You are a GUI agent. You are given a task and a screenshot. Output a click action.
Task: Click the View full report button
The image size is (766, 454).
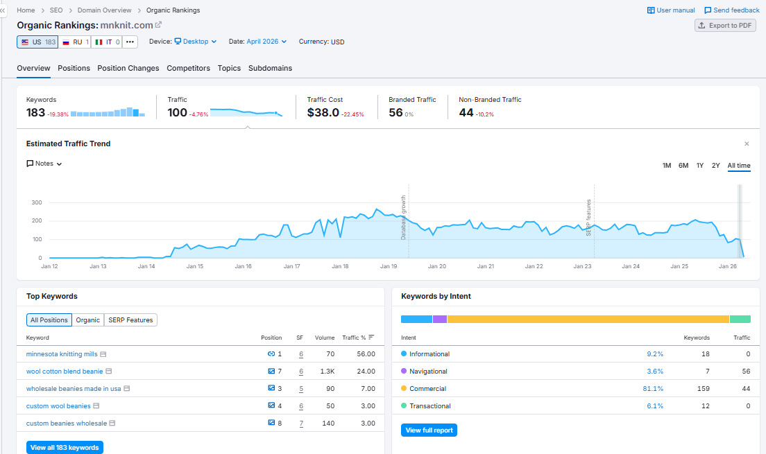[429, 430]
